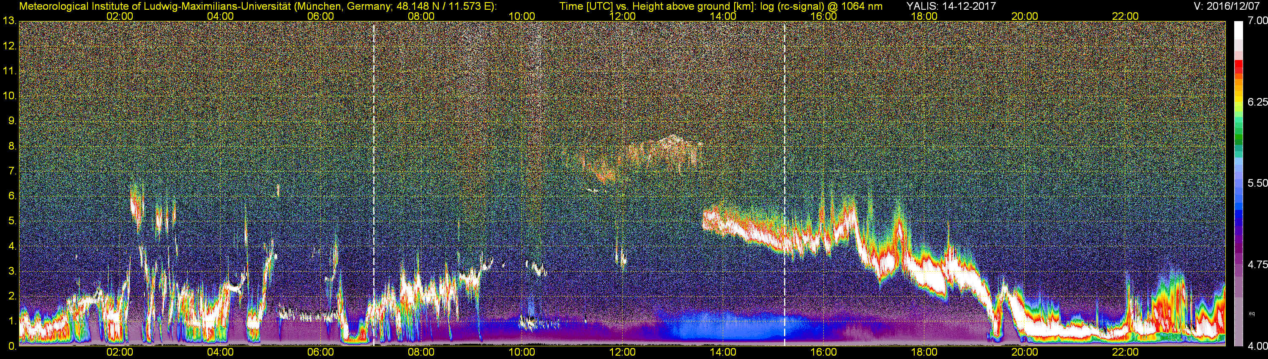
Task: Click the 4.00 colorbar scale value
Action: (x=1257, y=346)
